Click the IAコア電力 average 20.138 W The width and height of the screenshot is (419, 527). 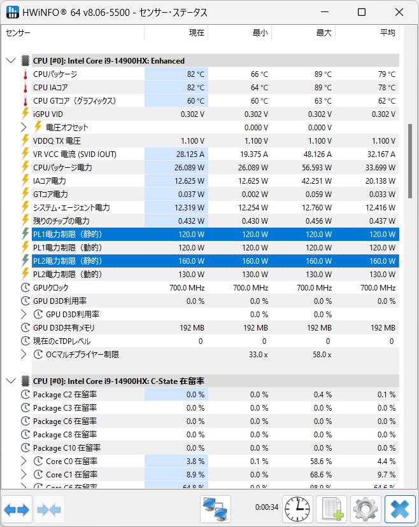pos(380,181)
